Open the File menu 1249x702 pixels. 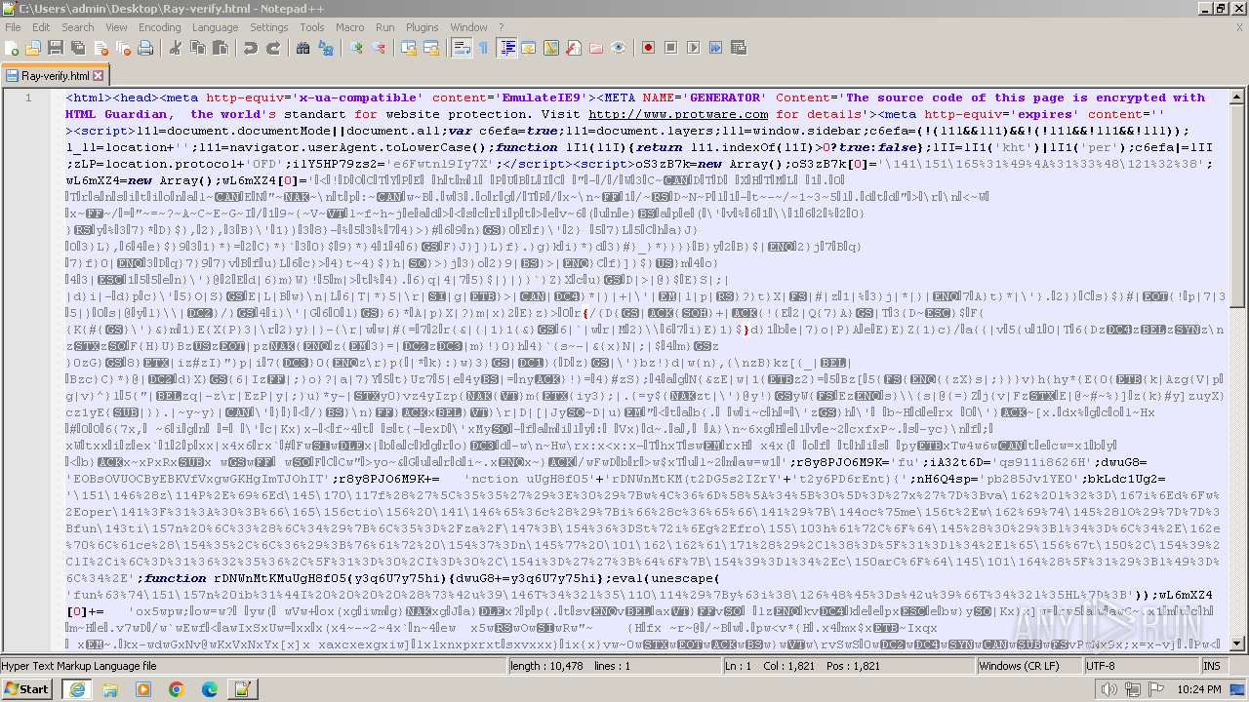pos(13,27)
